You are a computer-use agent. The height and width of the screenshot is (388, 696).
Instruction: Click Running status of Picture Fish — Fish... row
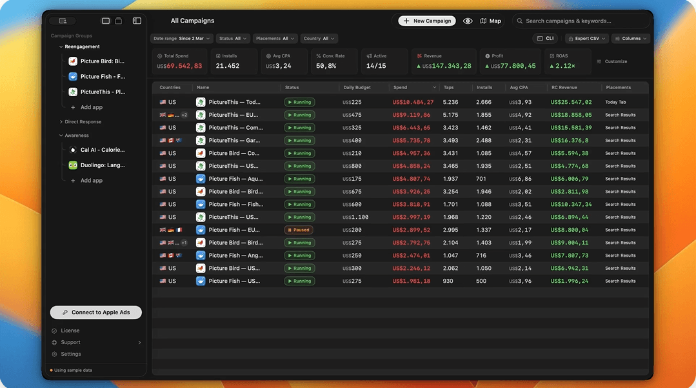(x=299, y=205)
